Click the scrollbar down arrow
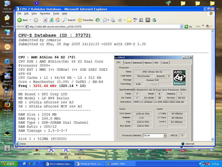Image resolution: width=222 pixels, height=167 pixels. 212,139
